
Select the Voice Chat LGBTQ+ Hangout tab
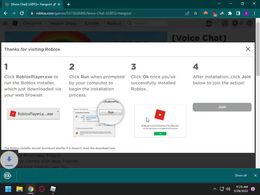tap(32, 4)
